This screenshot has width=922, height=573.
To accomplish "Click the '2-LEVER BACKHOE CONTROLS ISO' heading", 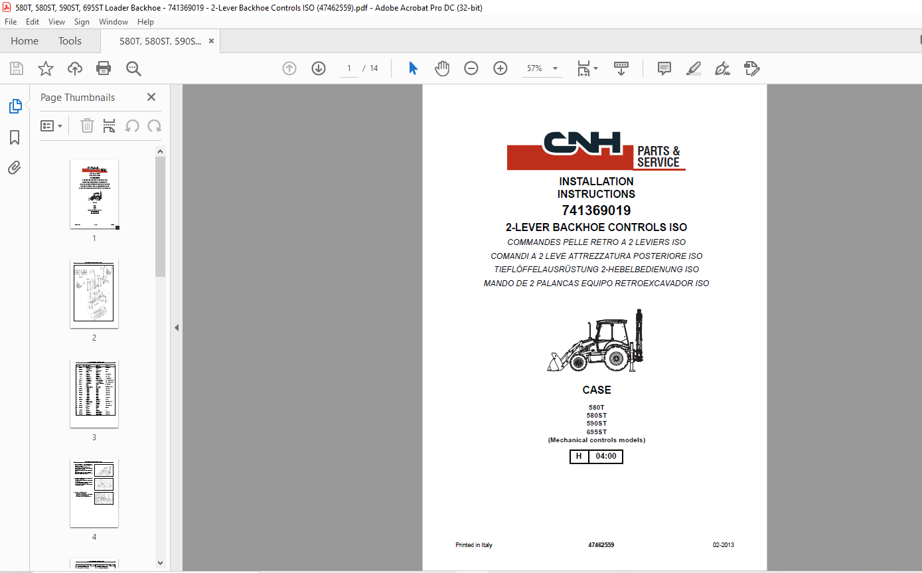I will coord(596,227).
